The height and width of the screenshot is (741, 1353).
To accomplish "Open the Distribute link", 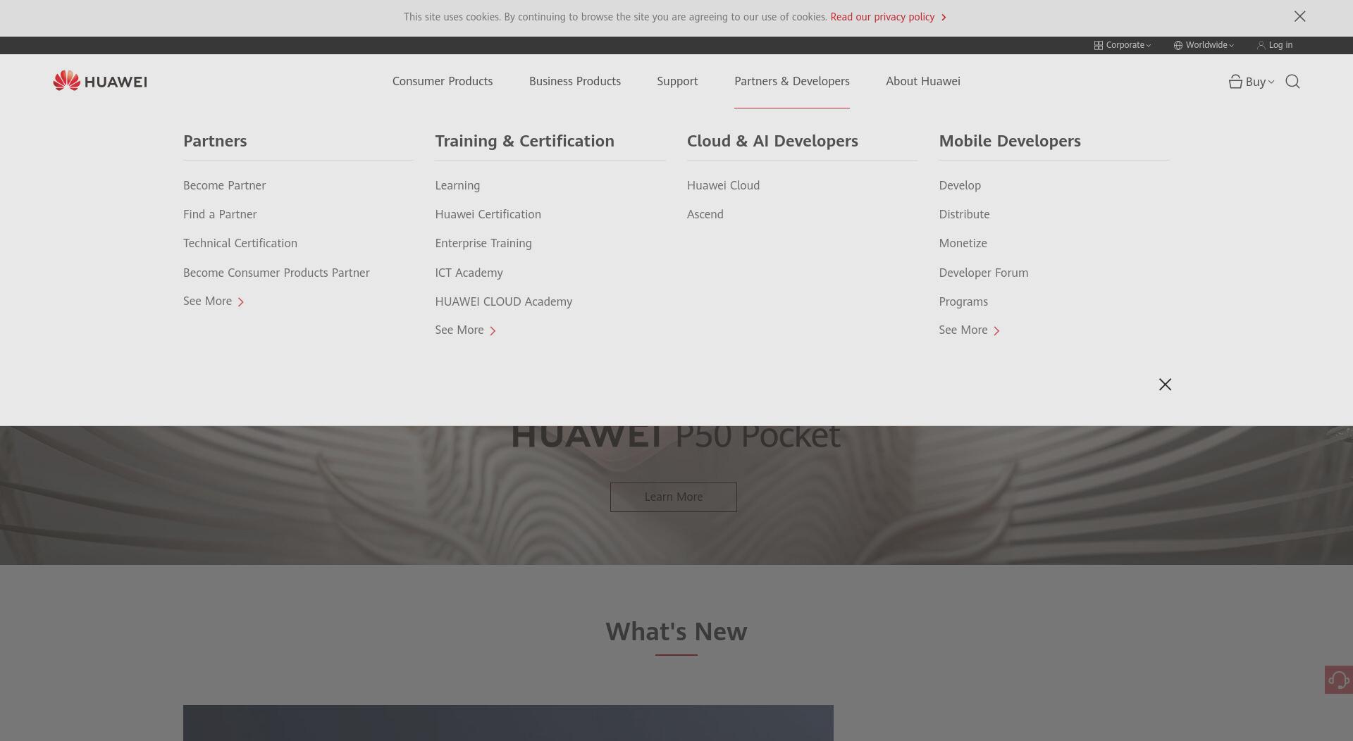I will click(964, 214).
